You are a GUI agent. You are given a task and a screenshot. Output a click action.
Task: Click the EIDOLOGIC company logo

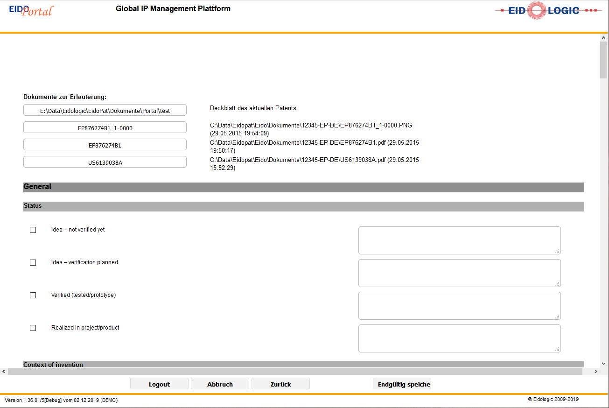tap(548, 11)
